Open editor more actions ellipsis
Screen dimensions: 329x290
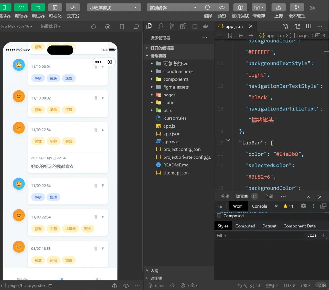320,26
